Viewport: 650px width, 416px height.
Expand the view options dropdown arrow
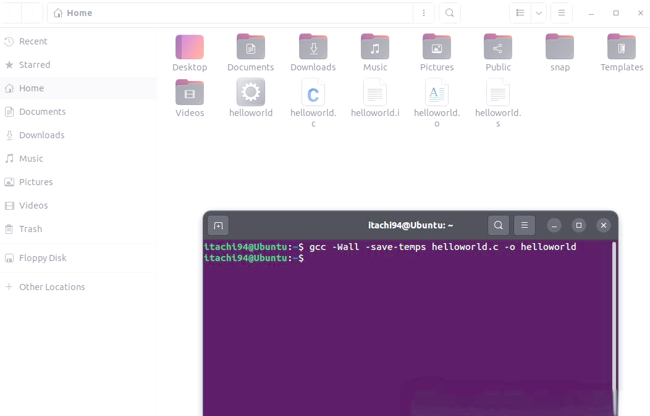pyautogui.click(x=539, y=13)
